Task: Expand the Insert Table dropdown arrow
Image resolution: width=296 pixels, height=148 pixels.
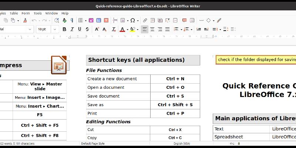Action: 85,20
